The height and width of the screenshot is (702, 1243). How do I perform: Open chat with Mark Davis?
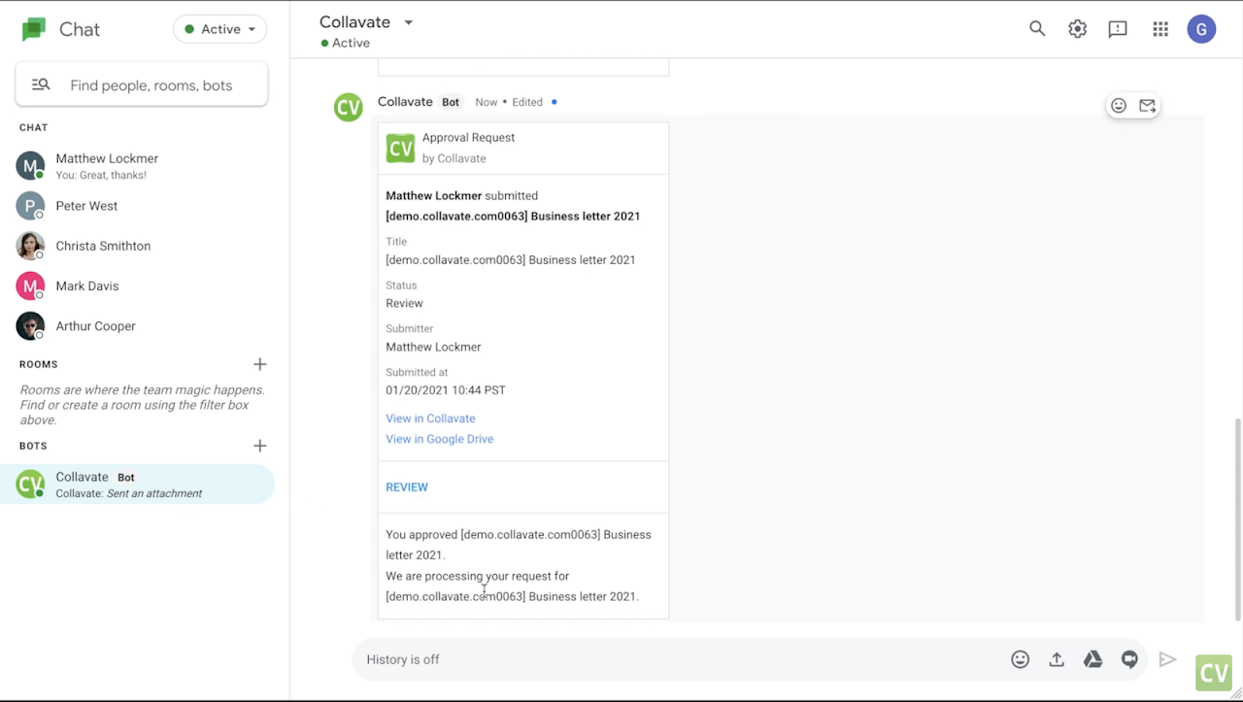[x=137, y=285]
